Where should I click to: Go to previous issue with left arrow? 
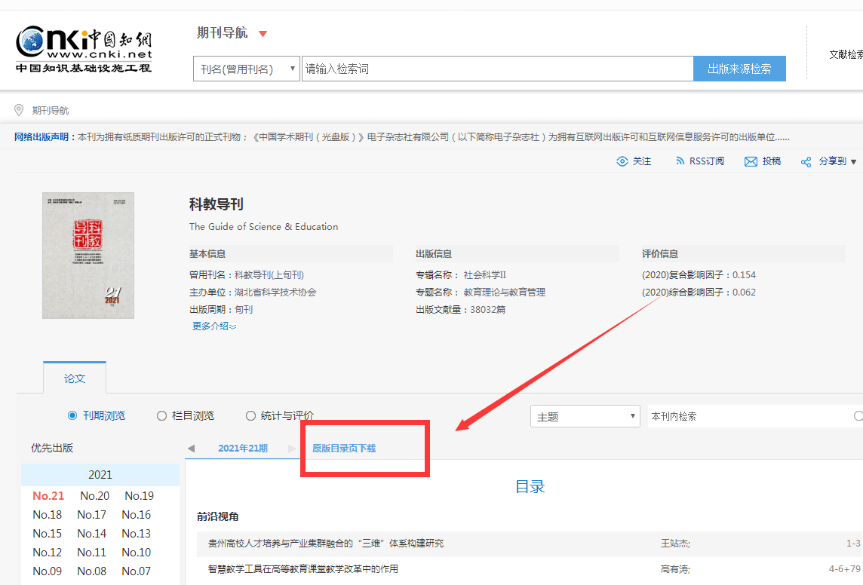[x=191, y=448]
